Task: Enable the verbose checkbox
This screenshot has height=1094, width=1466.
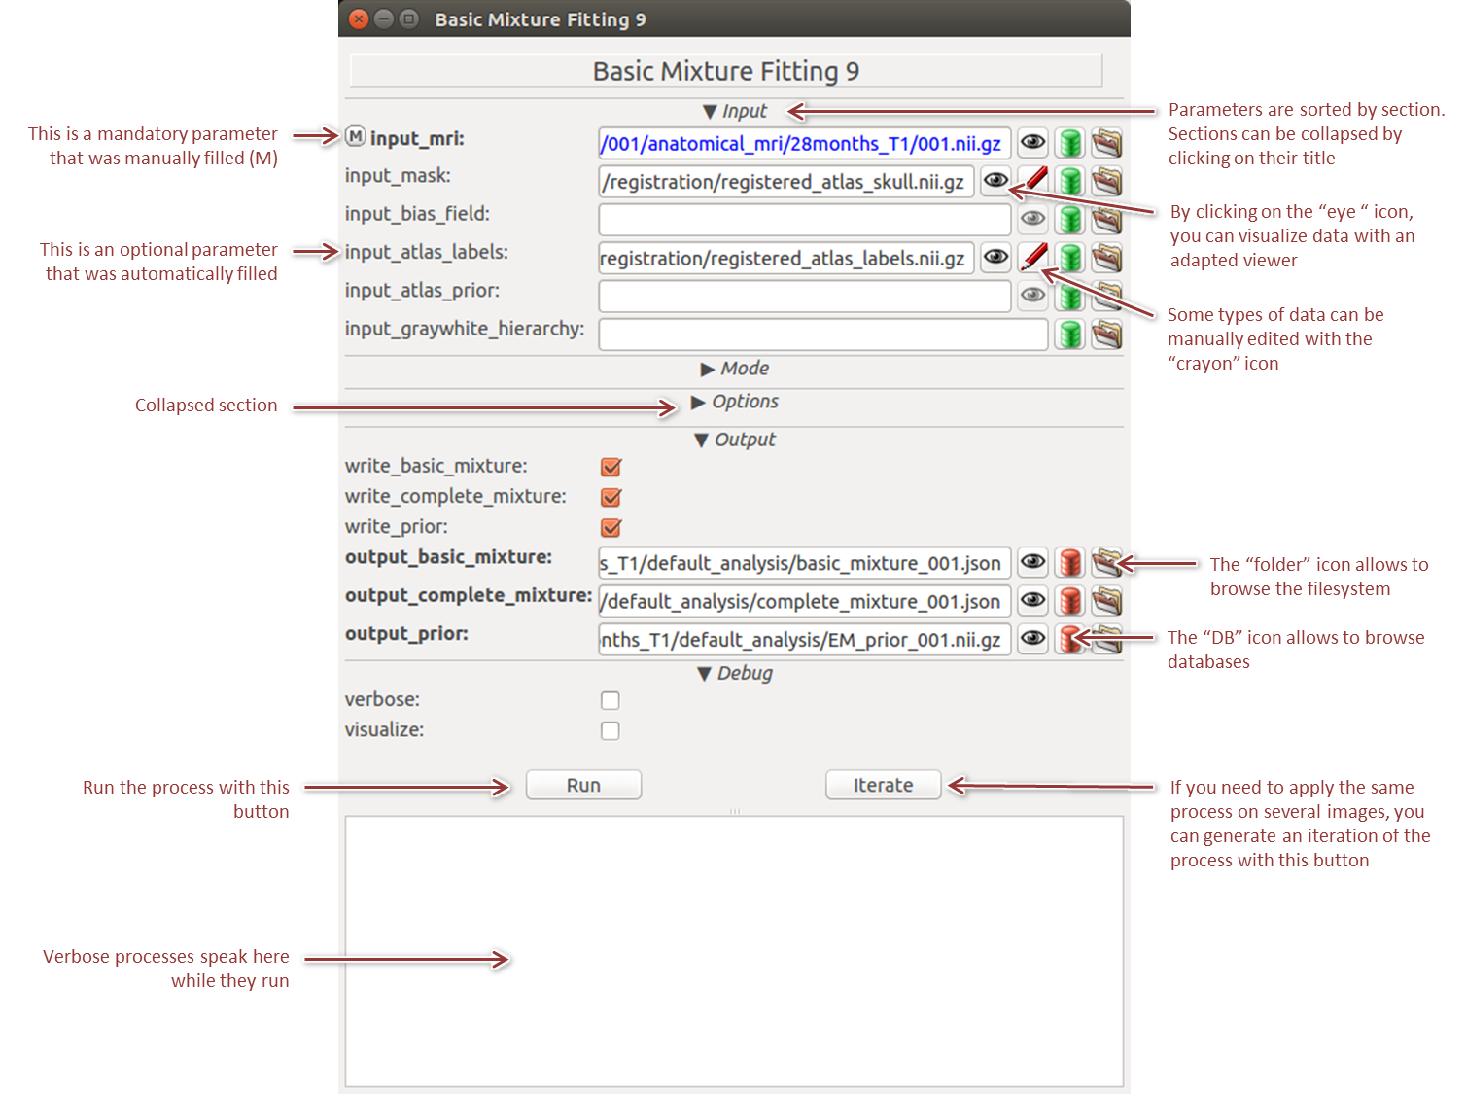Action: point(611,700)
